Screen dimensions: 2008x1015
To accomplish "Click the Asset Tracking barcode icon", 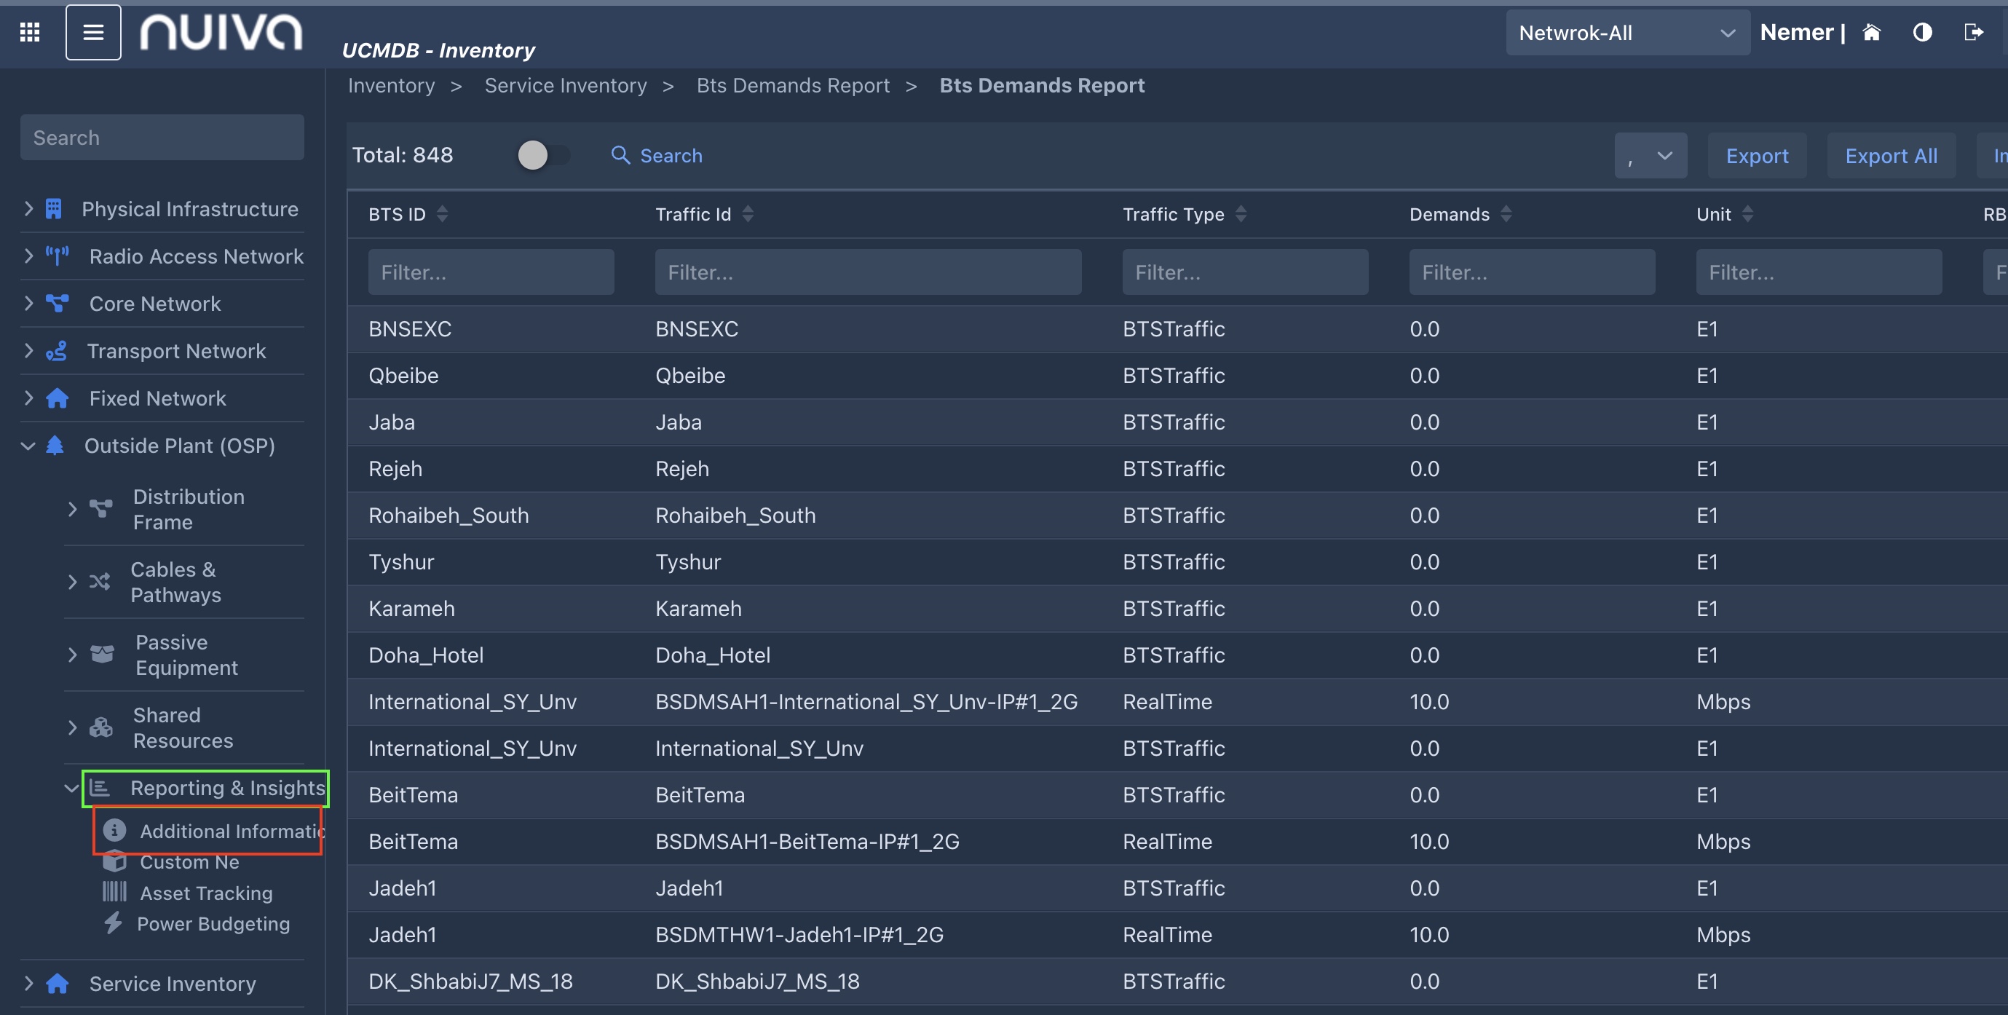I will (114, 892).
